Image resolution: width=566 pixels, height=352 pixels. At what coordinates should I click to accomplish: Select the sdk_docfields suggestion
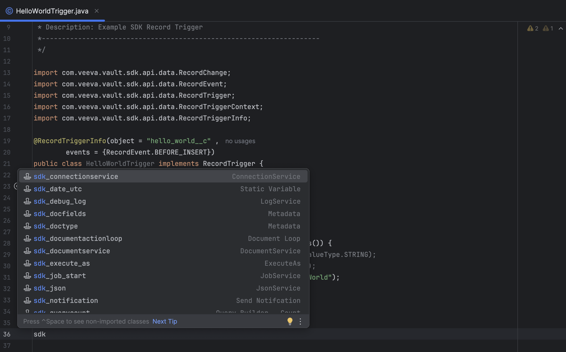[163, 214]
